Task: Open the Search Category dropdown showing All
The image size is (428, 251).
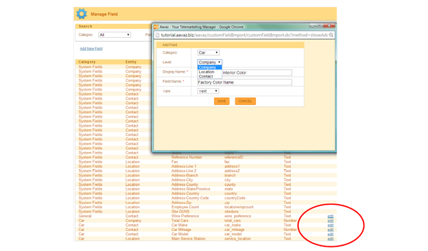Action: pos(114,35)
